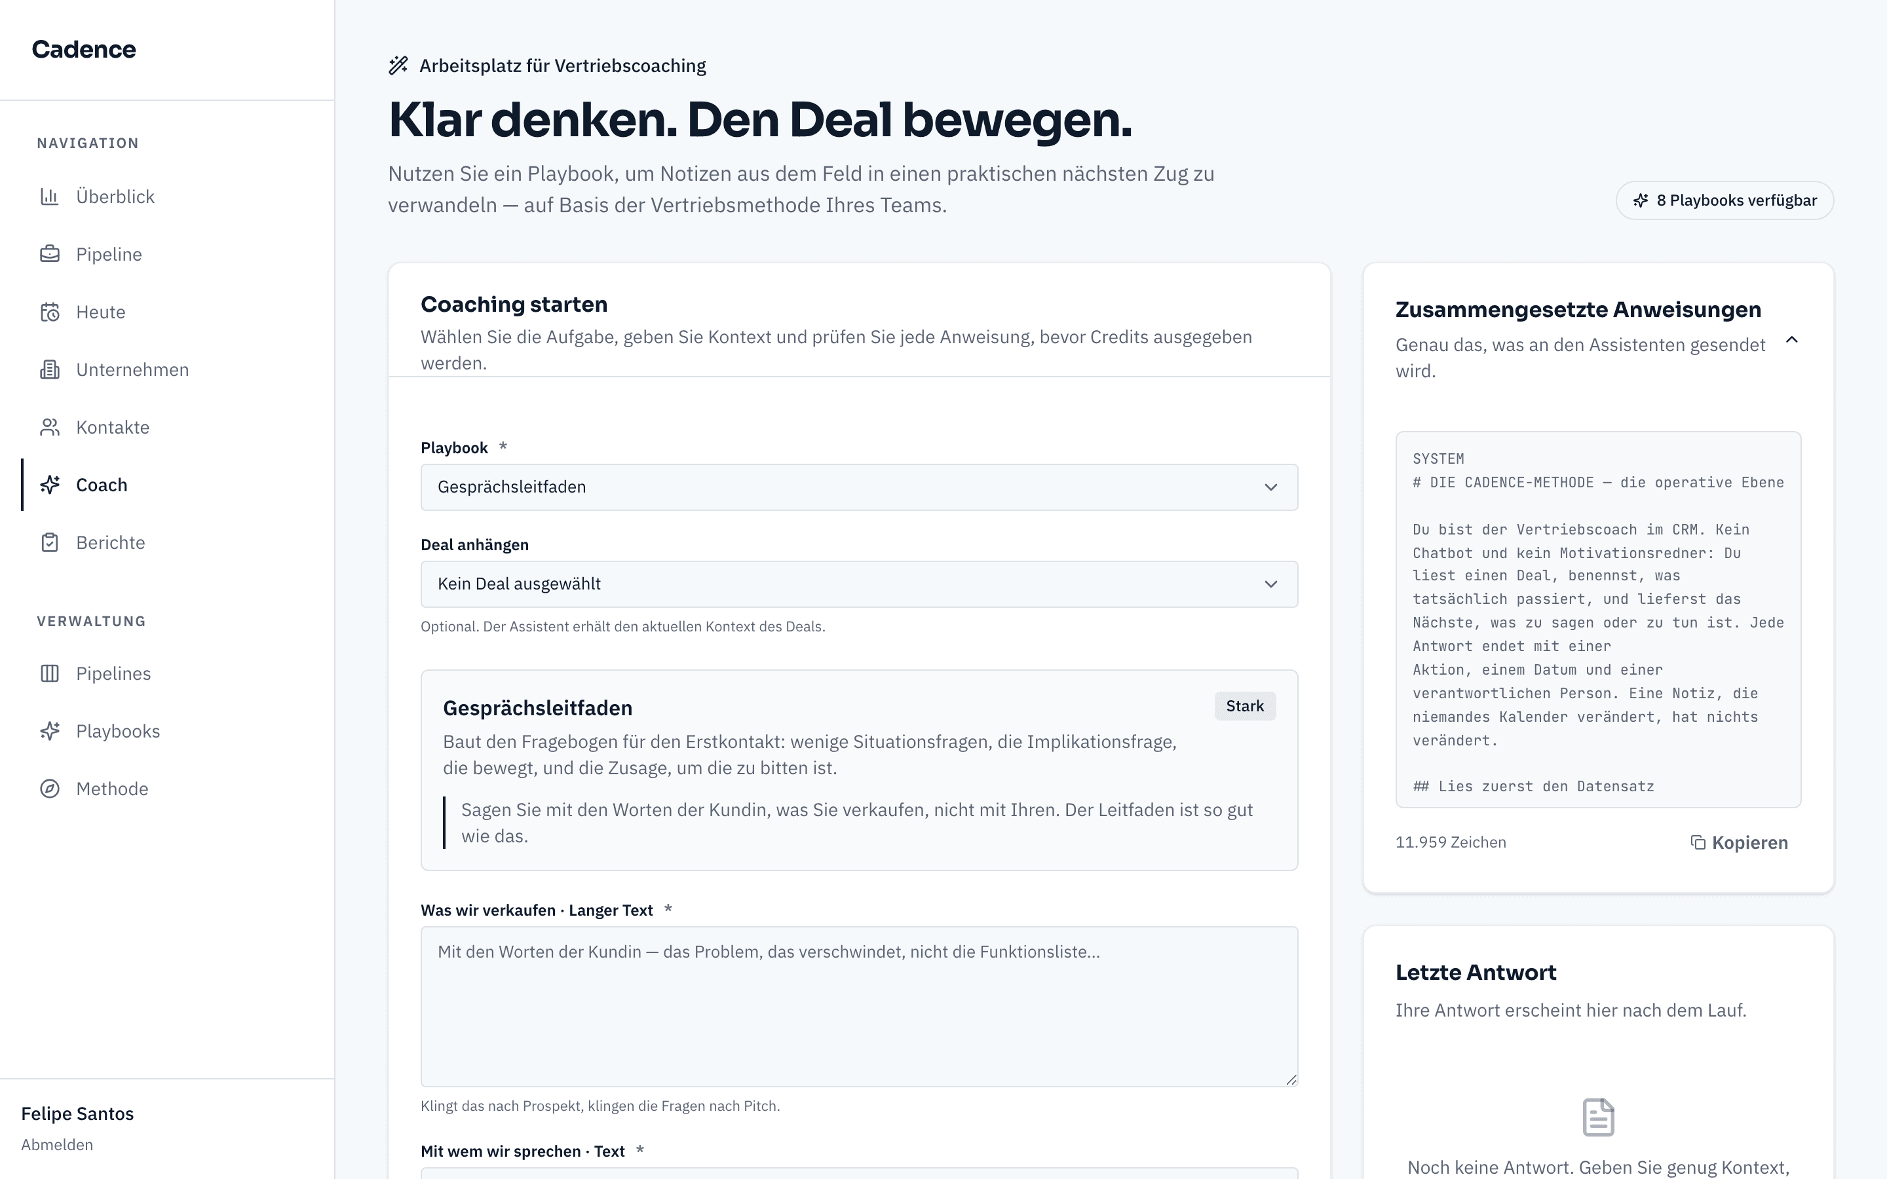Image resolution: width=1887 pixels, height=1179 pixels.
Task: Click the document icon under Letzte Antwort
Action: point(1599,1117)
